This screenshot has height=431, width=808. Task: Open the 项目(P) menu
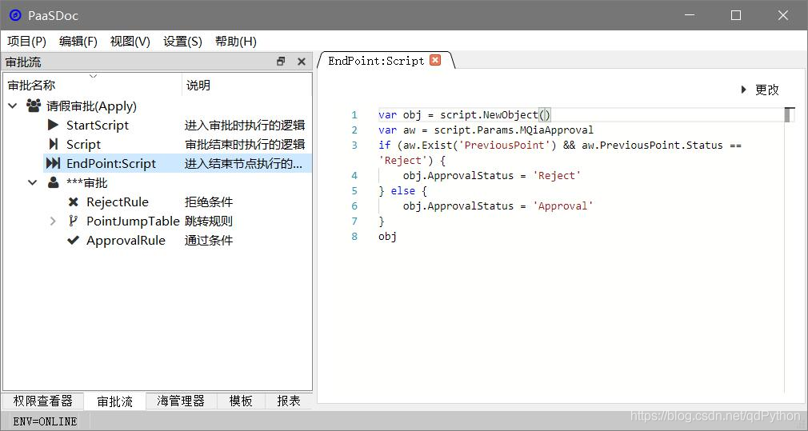click(x=26, y=42)
